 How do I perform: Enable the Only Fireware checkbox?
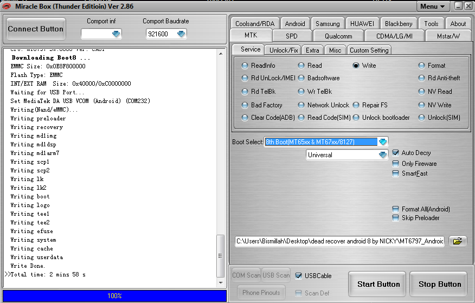tap(395, 164)
